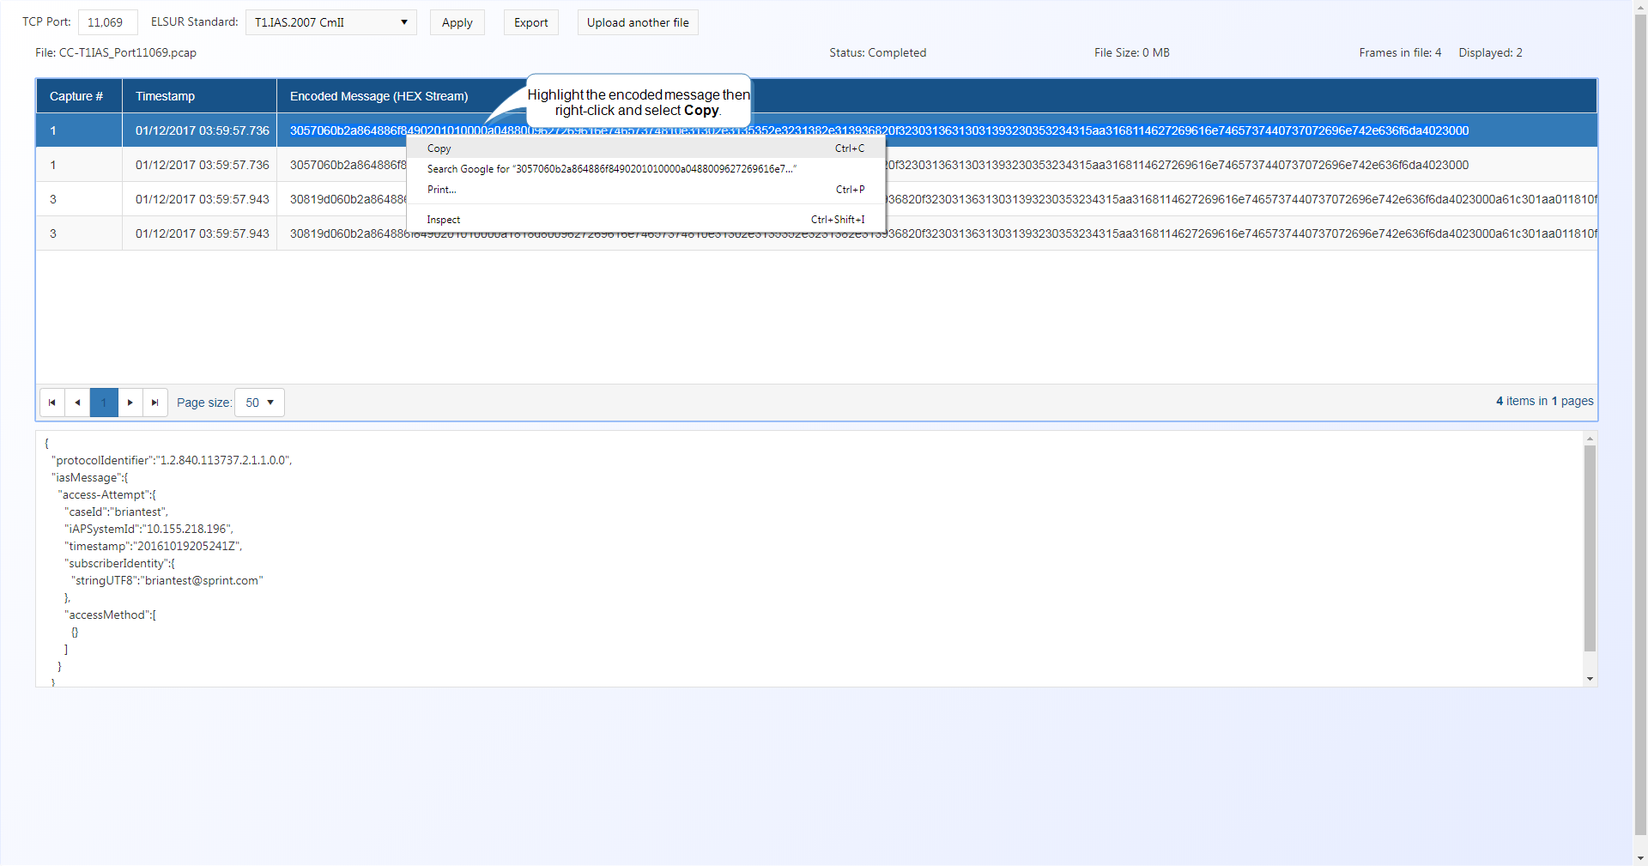Click the Export button
The width and height of the screenshot is (1648, 866).
(530, 22)
